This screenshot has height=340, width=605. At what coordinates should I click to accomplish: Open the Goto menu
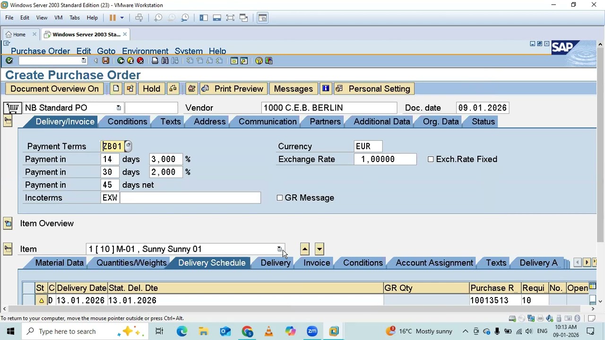click(106, 51)
